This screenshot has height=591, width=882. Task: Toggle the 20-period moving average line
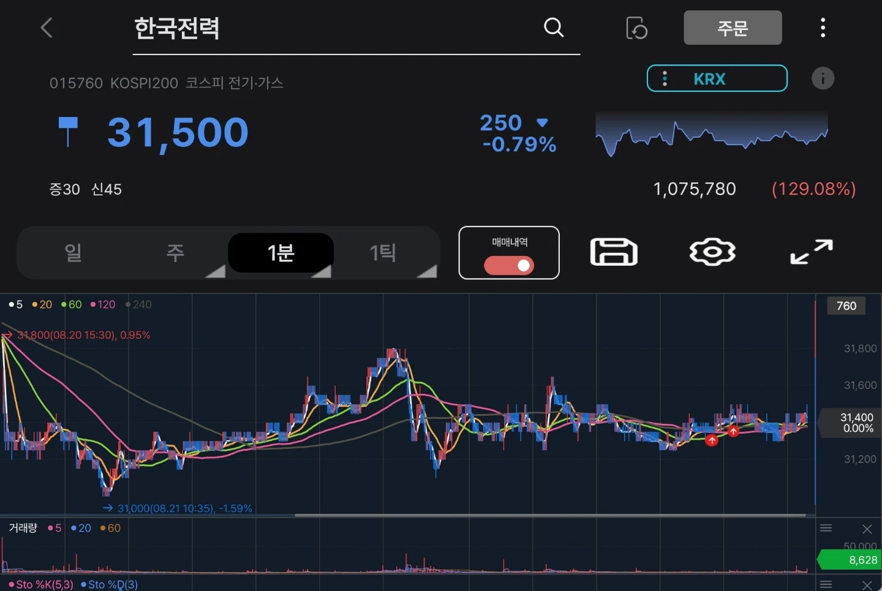pyautogui.click(x=42, y=304)
